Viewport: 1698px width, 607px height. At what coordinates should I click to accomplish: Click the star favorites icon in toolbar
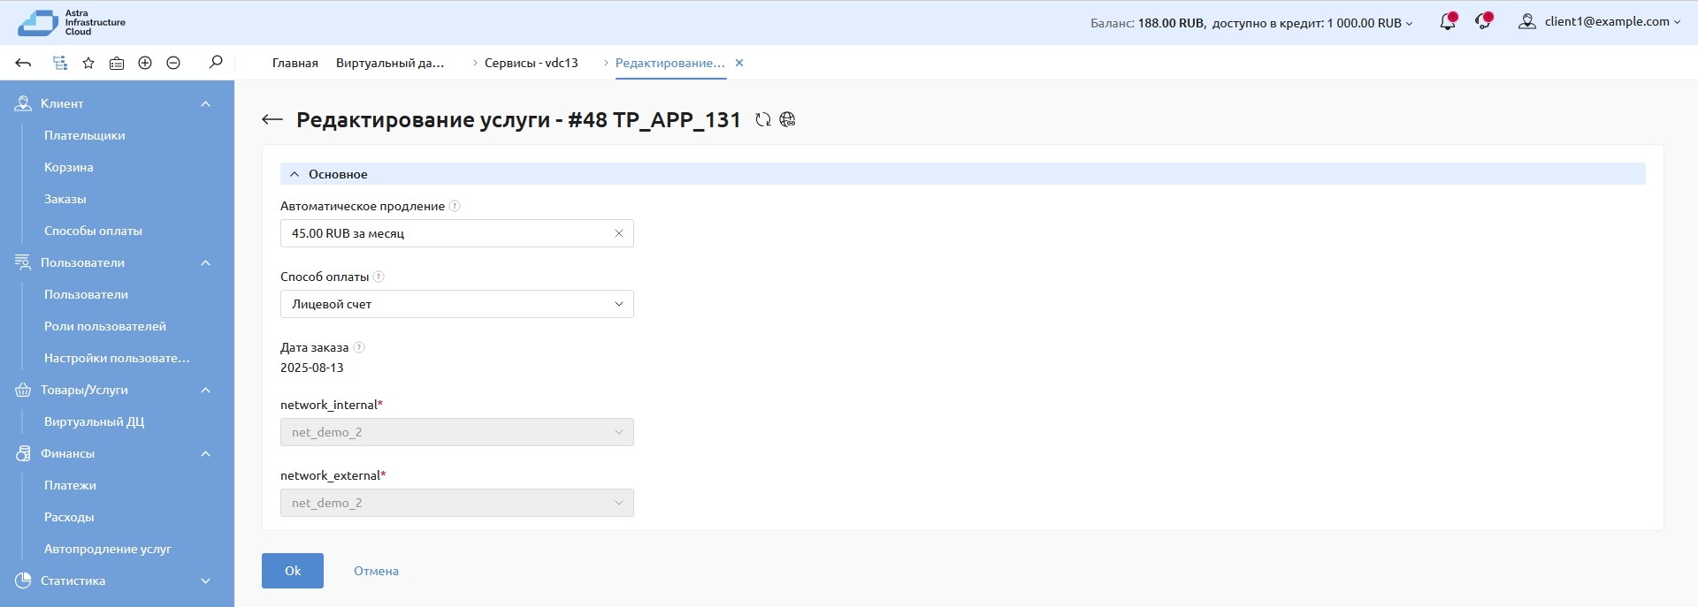click(88, 63)
